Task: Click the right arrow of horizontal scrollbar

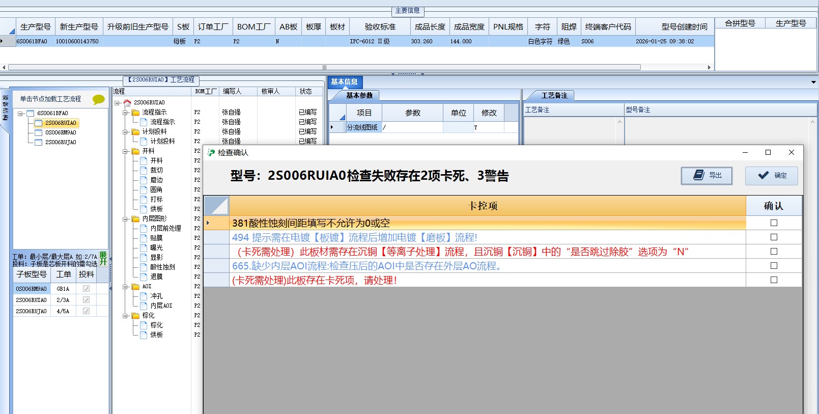Action: click(709, 67)
